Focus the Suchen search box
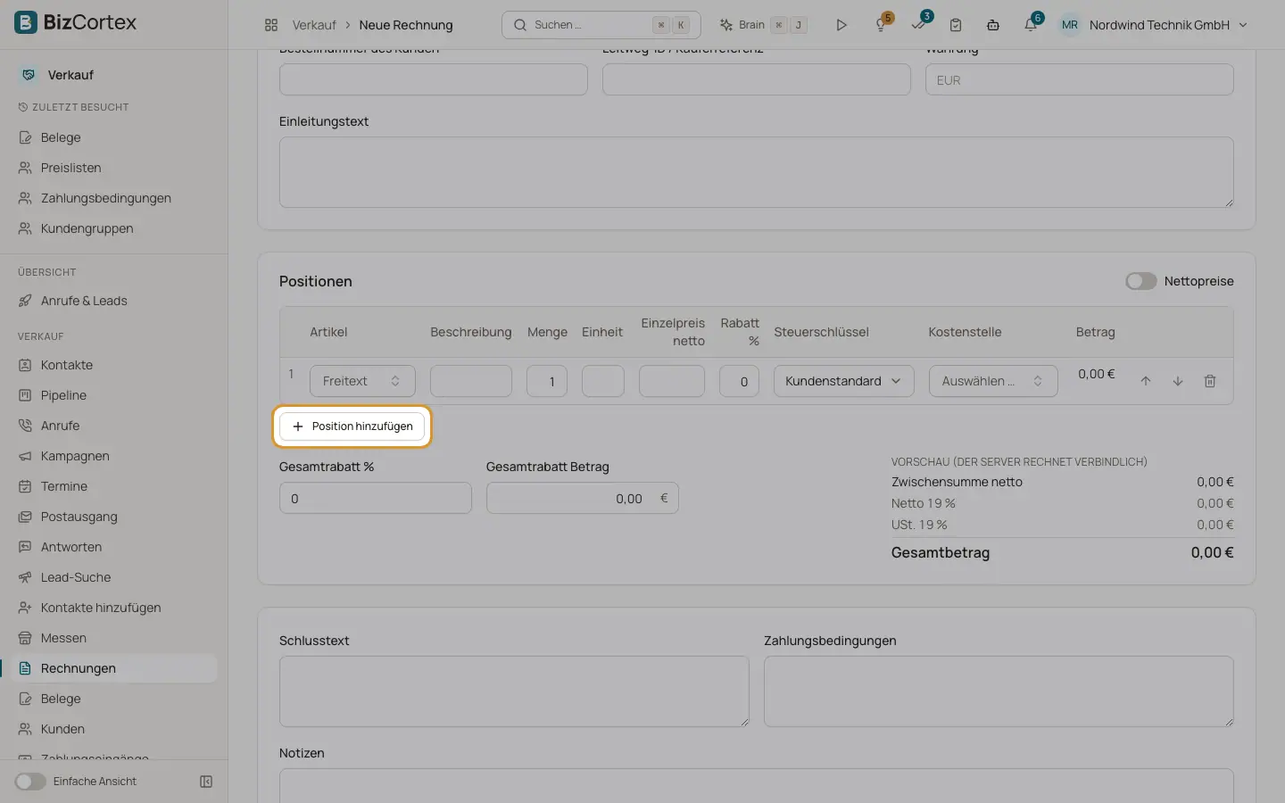 [601, 25]
